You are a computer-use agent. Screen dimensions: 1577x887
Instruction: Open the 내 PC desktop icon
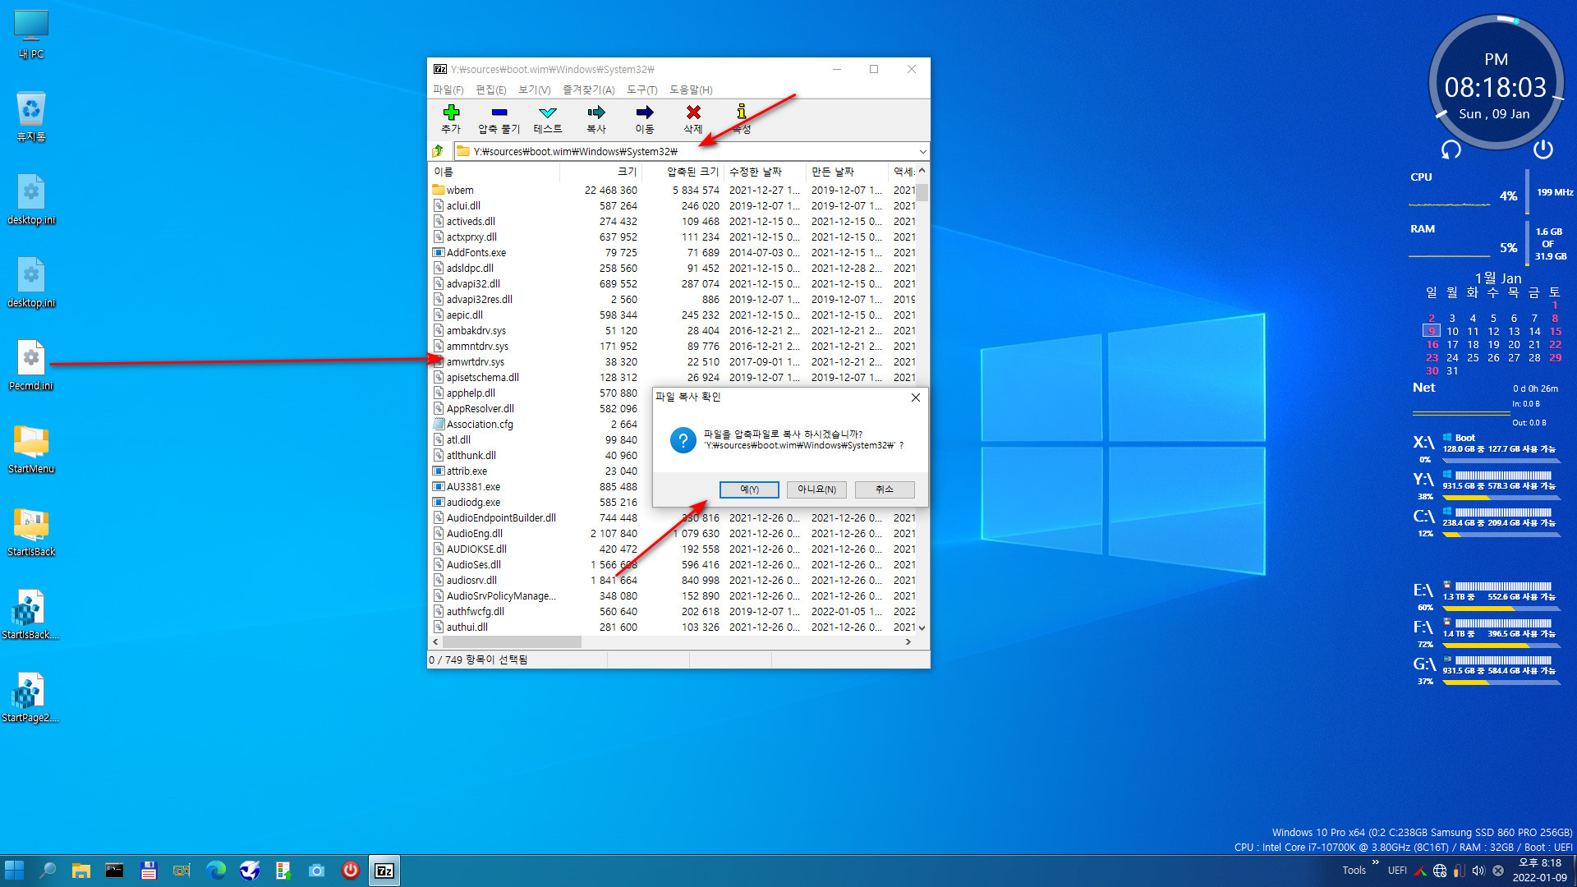(31, 34)
